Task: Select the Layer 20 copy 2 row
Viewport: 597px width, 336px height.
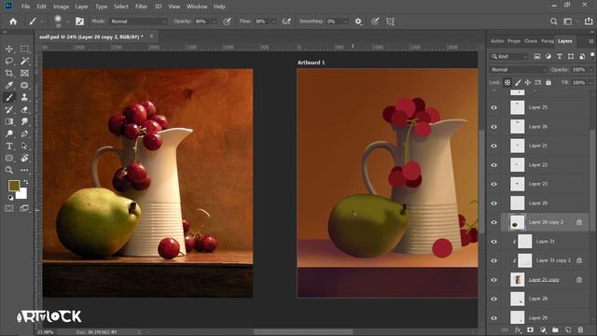Action: (540, 222)
